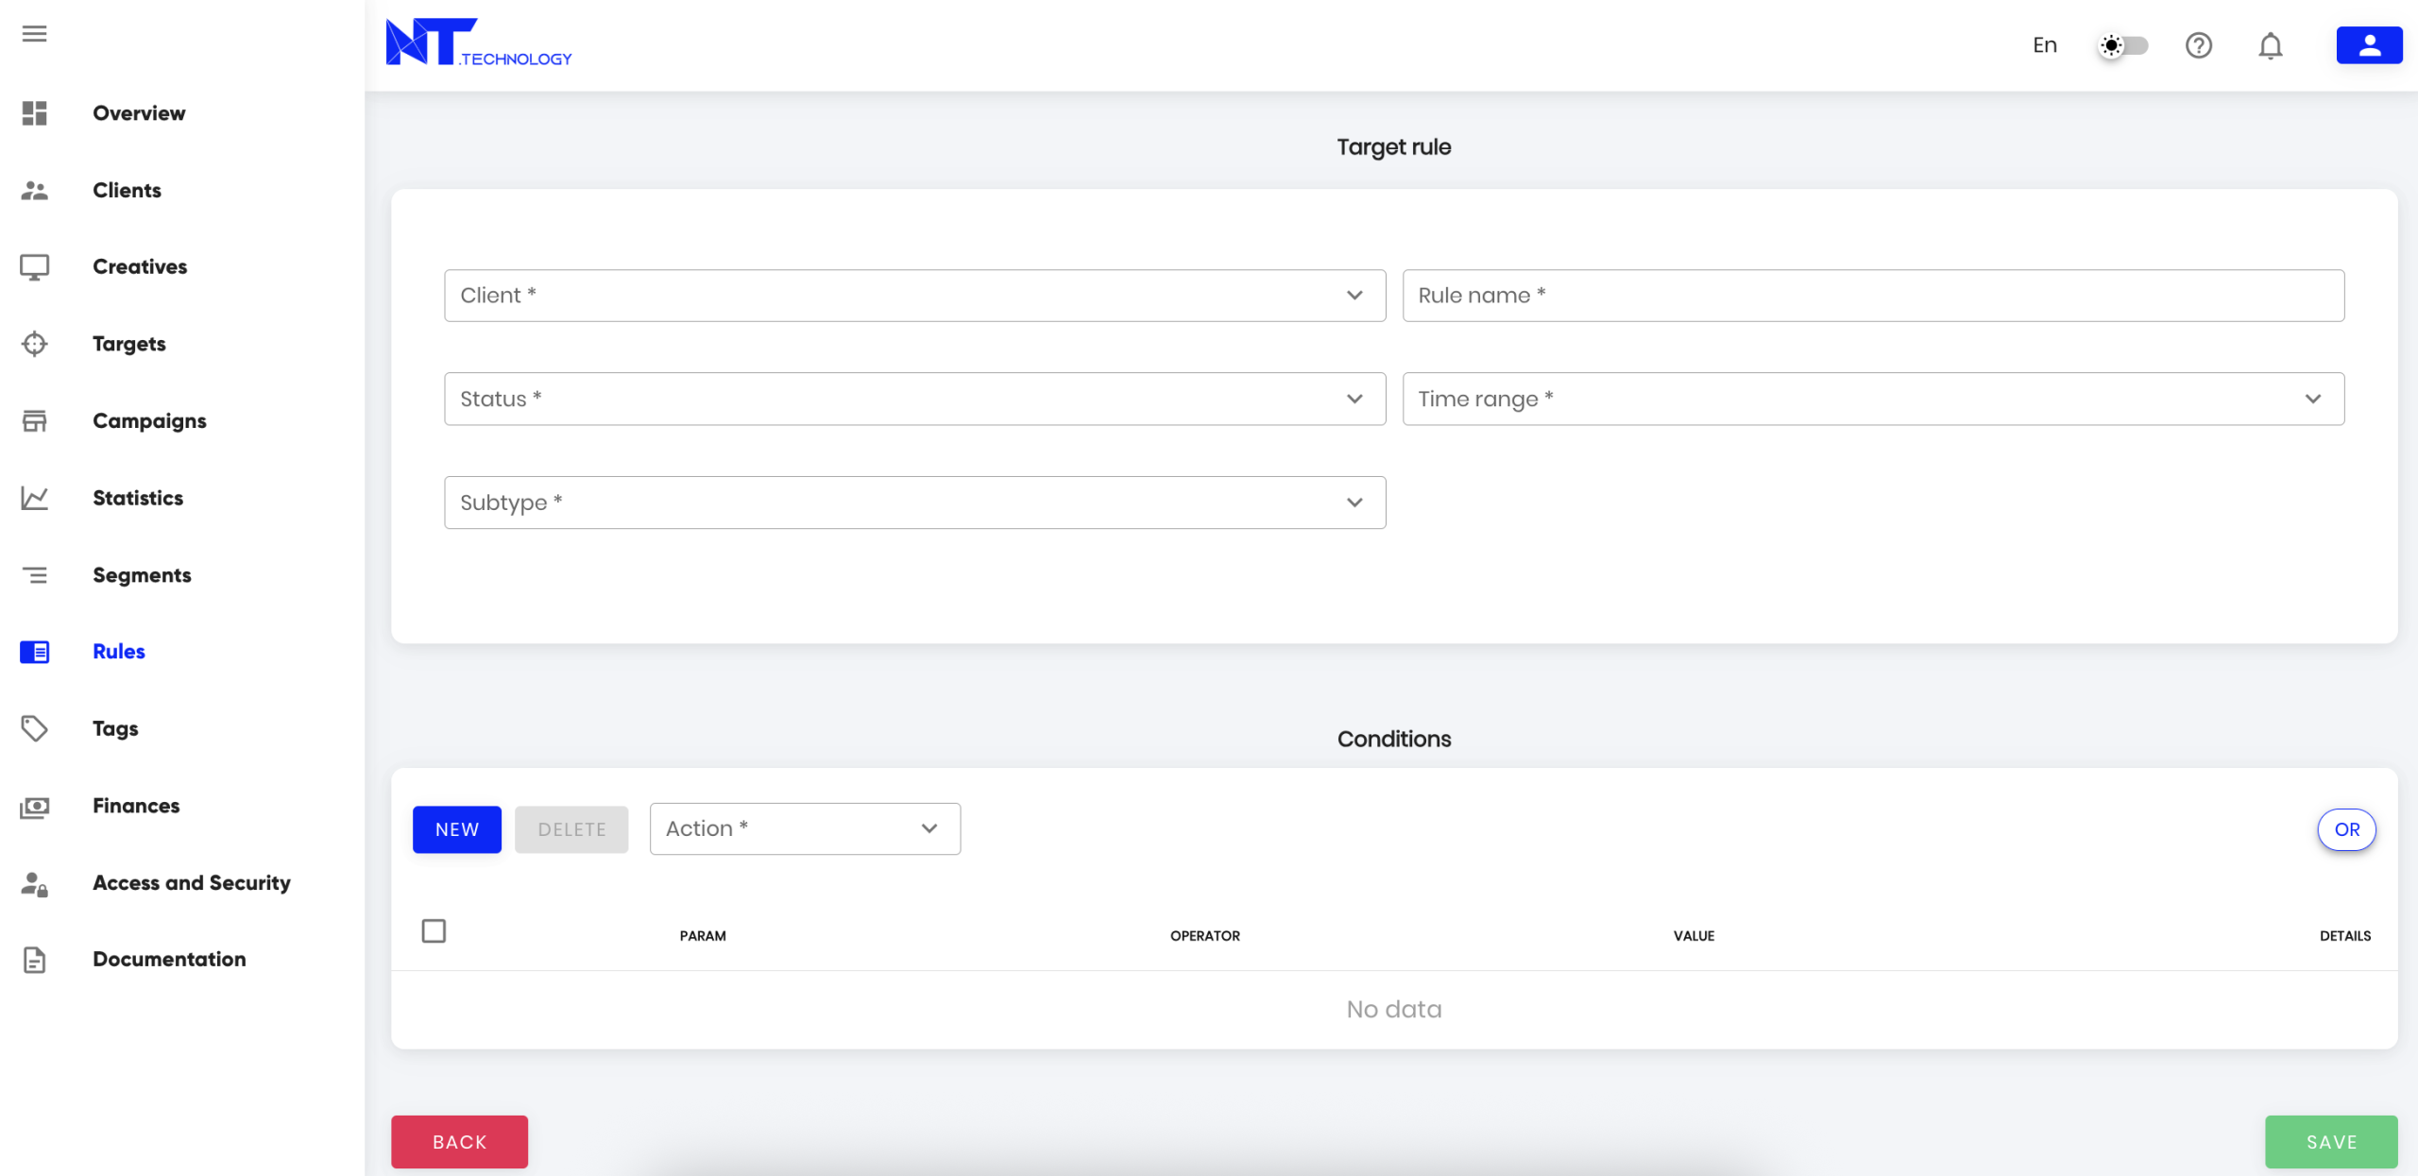Click the Targets crosshair icon
The width and height of the screenshot is (2418, 1176).
tap(35, 344)
